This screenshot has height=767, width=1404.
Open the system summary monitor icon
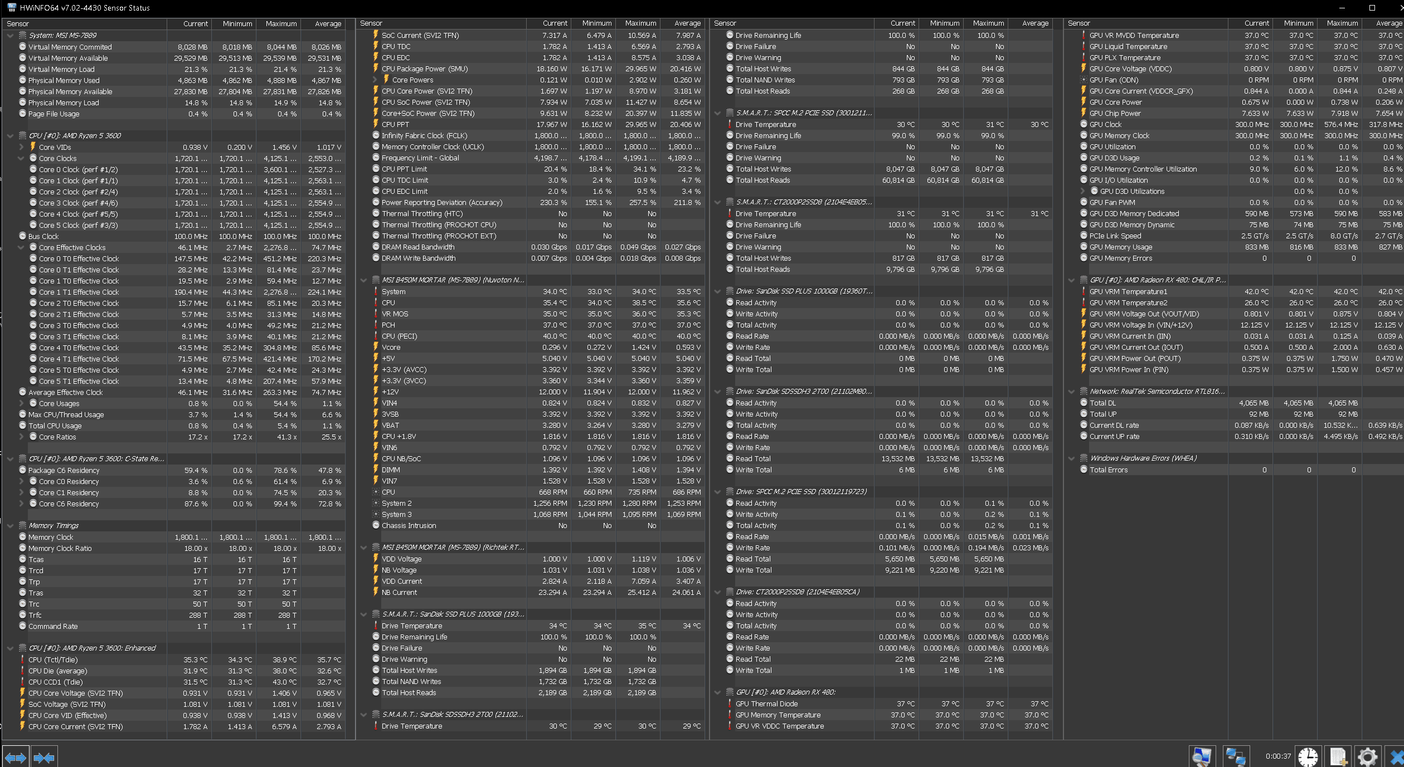tap(1202, 757)
